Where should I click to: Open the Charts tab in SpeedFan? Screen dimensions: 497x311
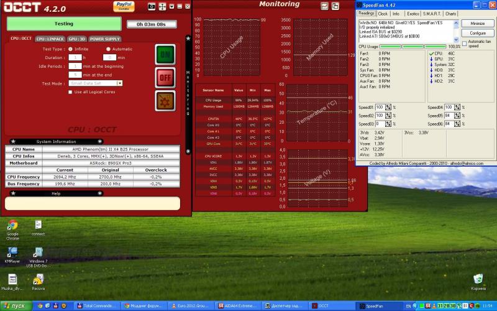[x=450, y=14]
